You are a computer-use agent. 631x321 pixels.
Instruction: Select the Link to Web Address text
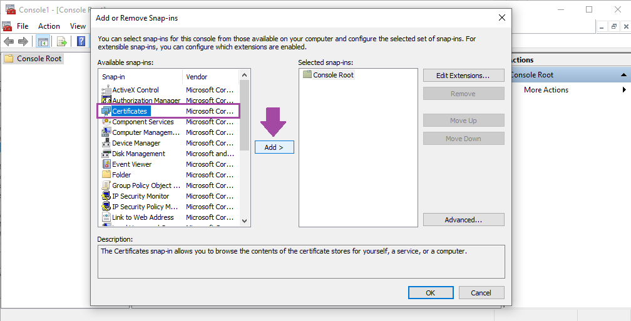coord(143,217)
